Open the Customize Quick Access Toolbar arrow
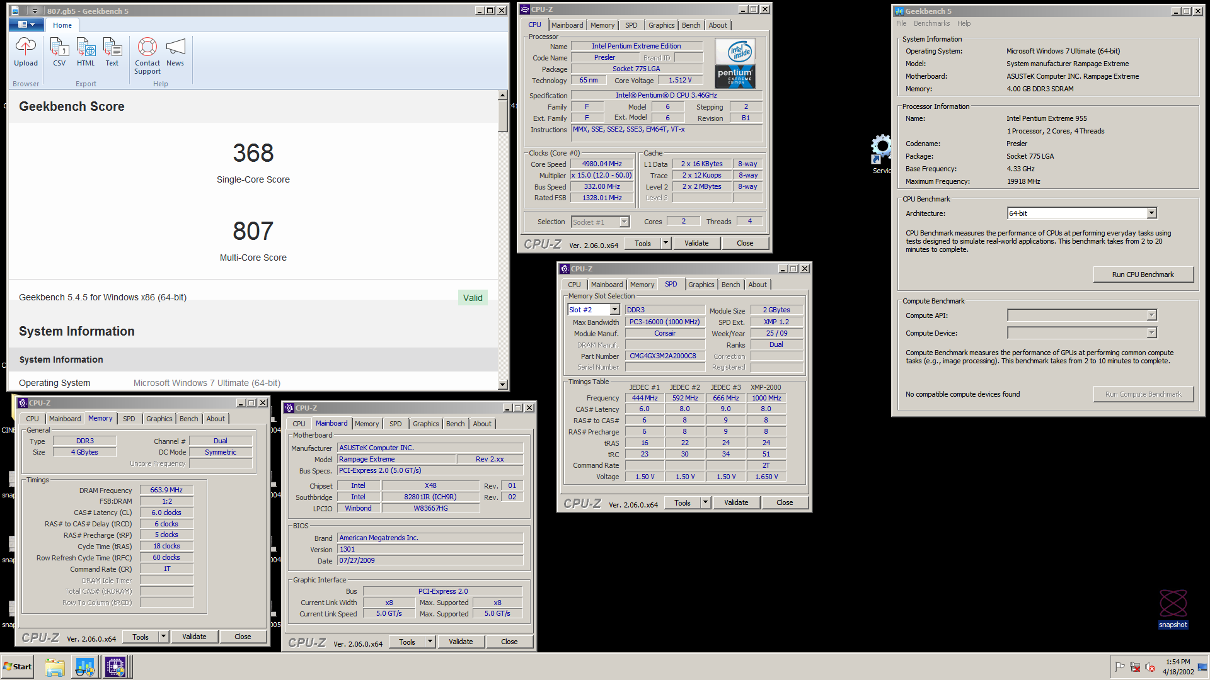This screenshot has width=1210, height=680. [x=35, y=11]
